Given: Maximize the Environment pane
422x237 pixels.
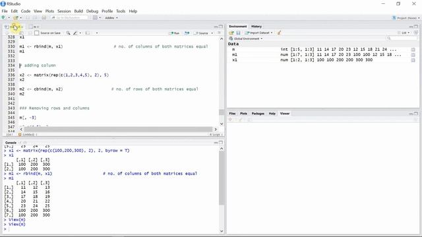Looking at the screenshot, I should click(x=416, y=26).
